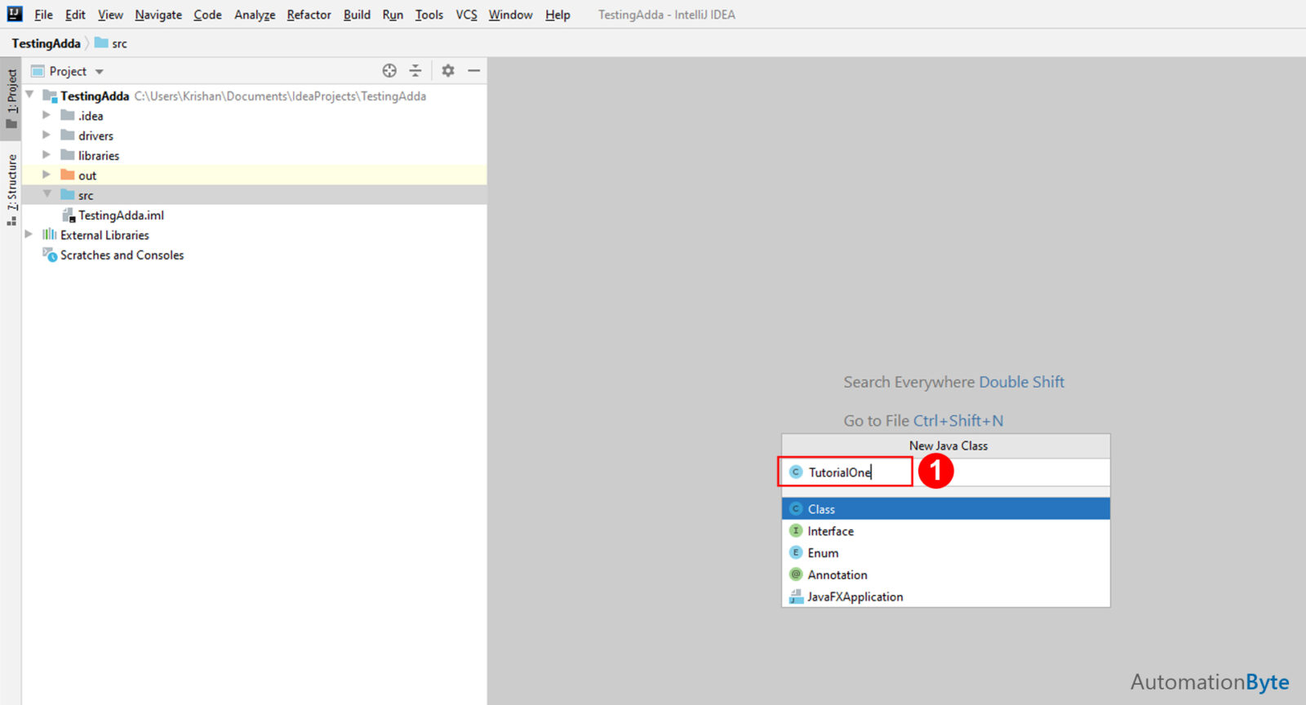Open the Code menu
1306x705 pixels.
coord(207,15)
